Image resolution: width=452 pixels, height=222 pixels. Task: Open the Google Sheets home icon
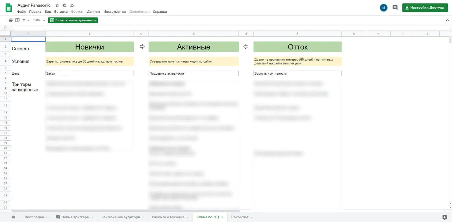9,8
